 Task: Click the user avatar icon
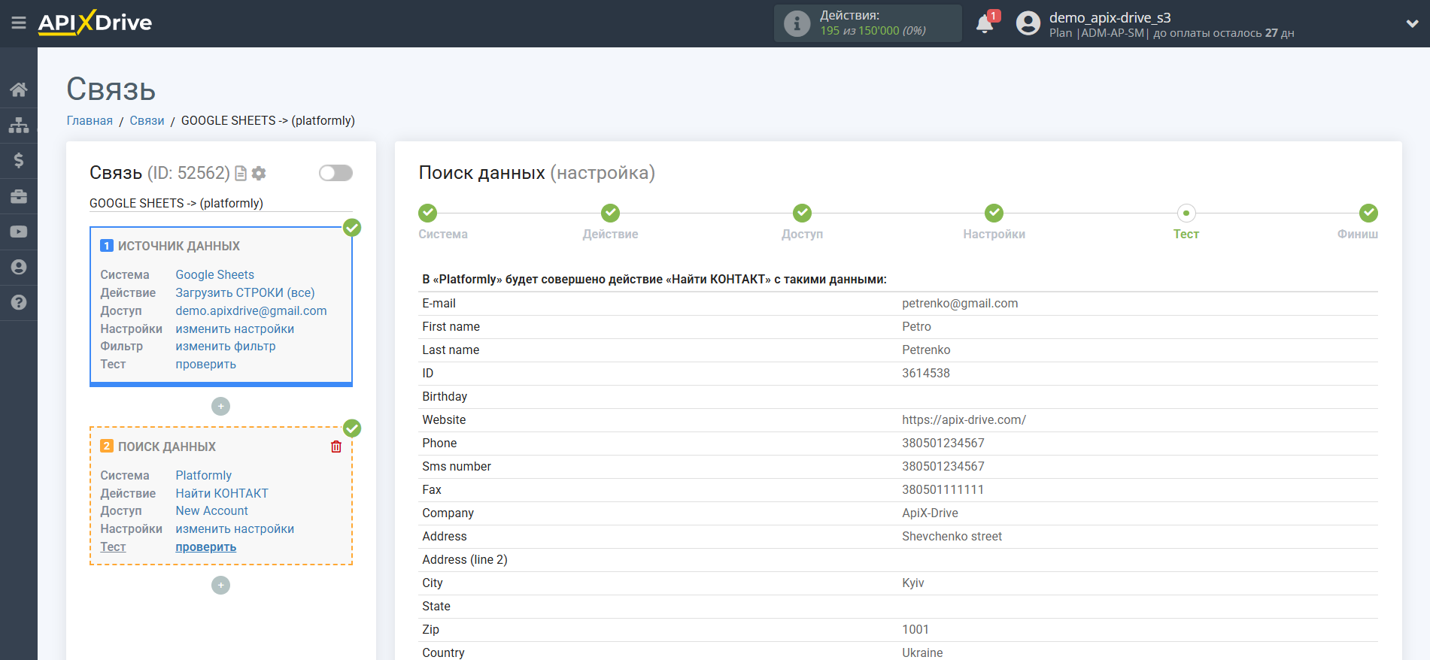pos(1028,23)
